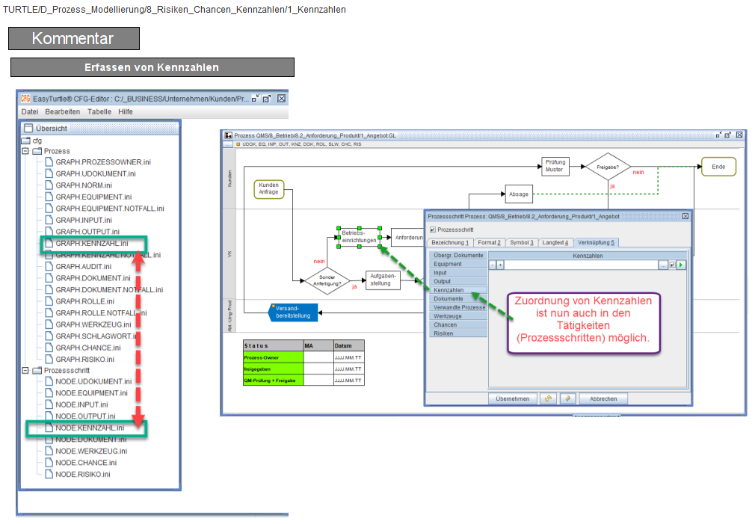Select the Freigabe? decision diamond
The image size is (755, 524).
click(x=608, y=167)
